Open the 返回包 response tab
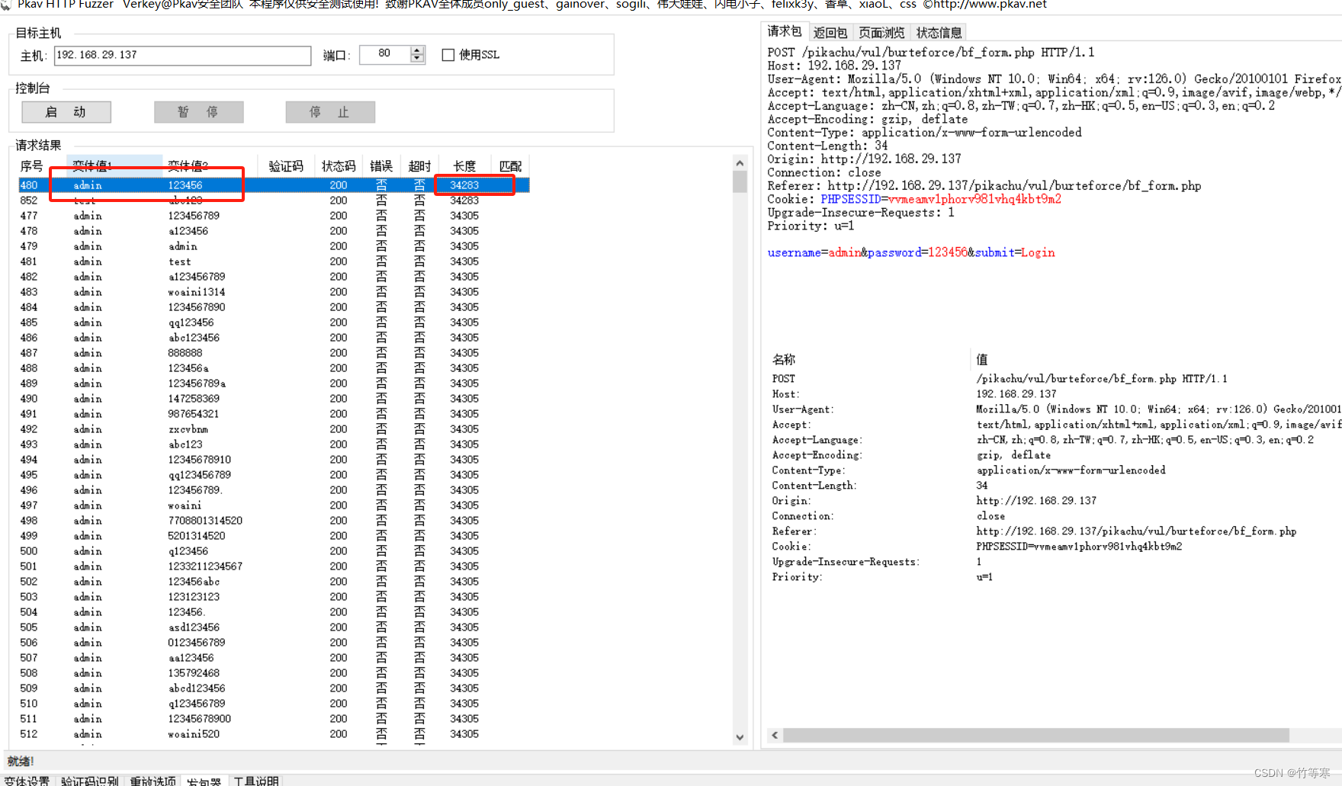This screenshot has width=1342, height=786. (830, 32)
